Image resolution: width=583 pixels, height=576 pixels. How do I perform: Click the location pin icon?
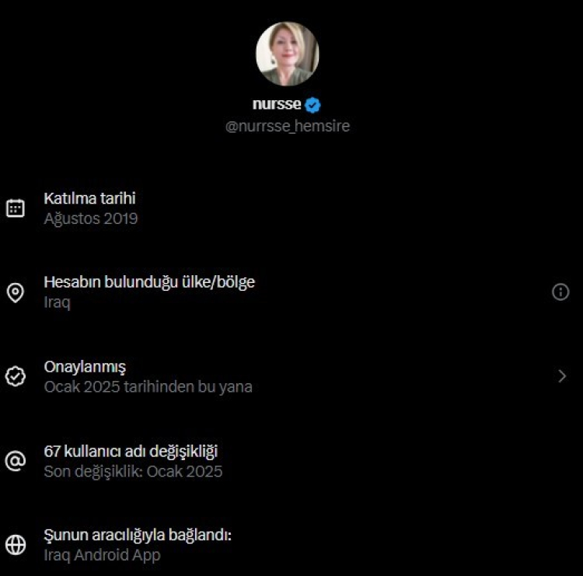point(16,292)
